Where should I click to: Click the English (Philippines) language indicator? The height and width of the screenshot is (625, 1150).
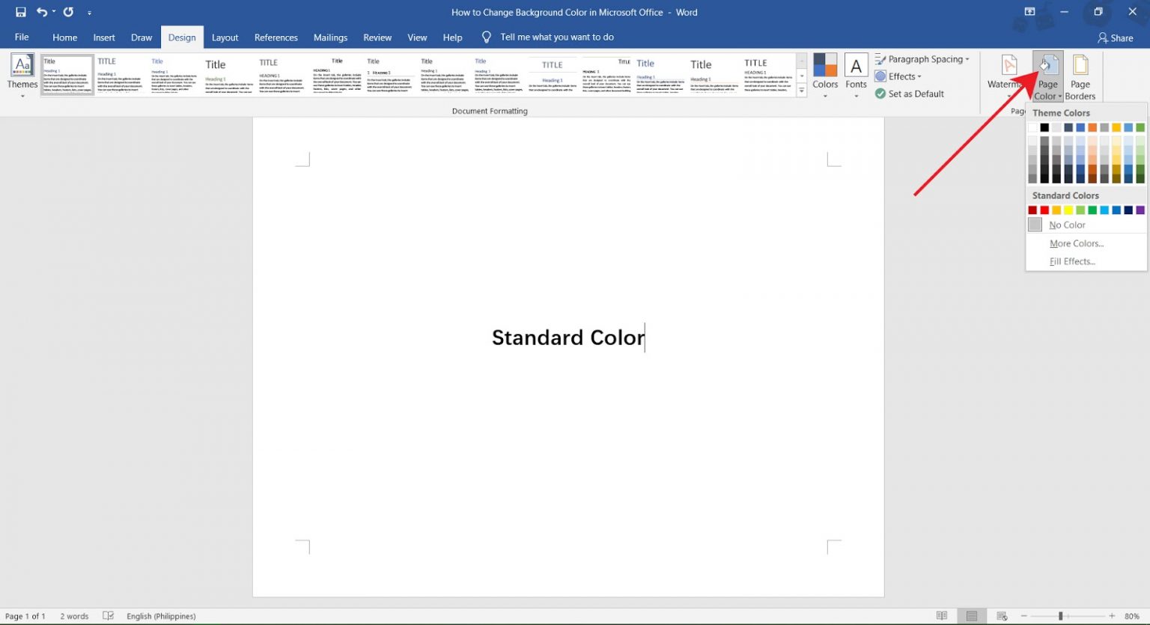tap(161, 616)
